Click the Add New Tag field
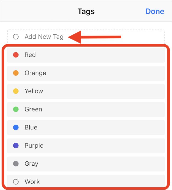Image resolution: width=172 pixels, height=190 pixels. pyautogui.click(x=44, y=37)
